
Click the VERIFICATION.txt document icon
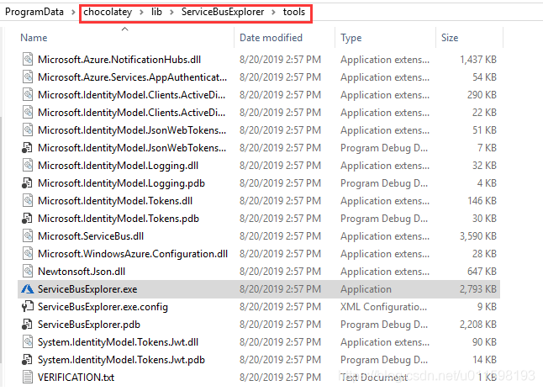pos(28,378)
